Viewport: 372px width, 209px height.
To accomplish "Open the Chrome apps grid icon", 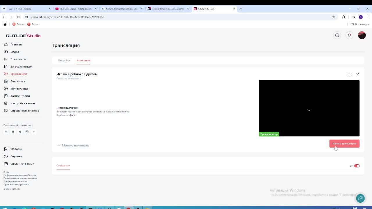I will [x=5, y=24].
